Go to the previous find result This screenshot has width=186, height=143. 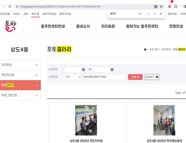pos(148,14)
